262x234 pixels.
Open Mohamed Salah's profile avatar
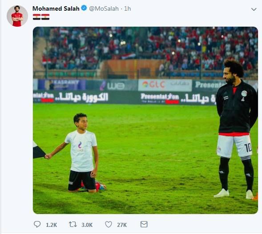[x=17, y=16]
